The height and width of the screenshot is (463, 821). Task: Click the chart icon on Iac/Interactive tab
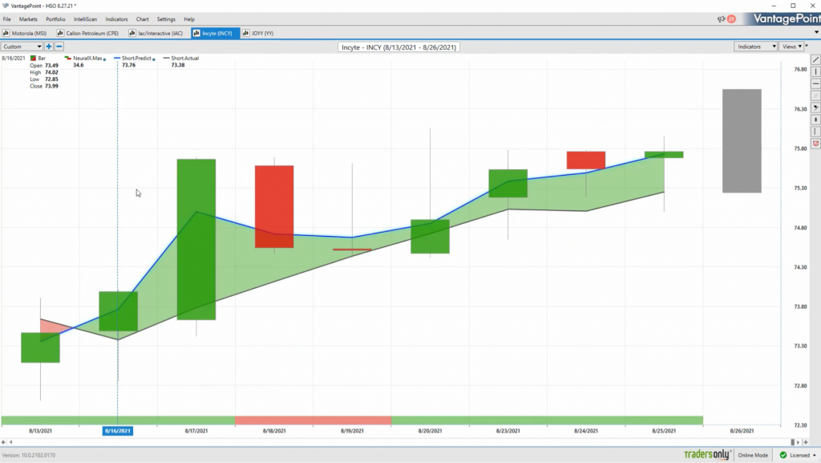coord(132,33)
